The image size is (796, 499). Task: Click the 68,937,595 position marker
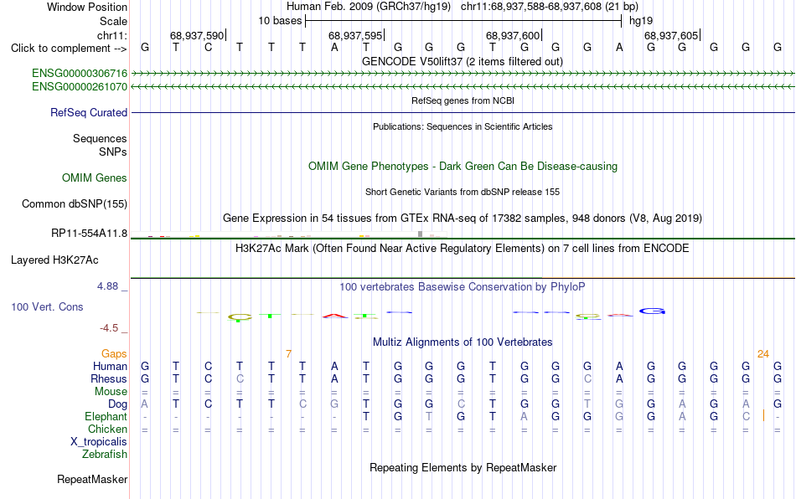click(356, 35)
